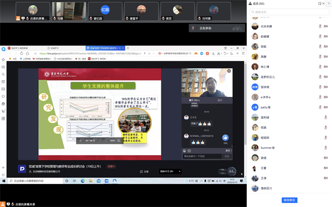The image size is (332, 207).
Task: Send the chat message with send button
Action: [227, 156]
